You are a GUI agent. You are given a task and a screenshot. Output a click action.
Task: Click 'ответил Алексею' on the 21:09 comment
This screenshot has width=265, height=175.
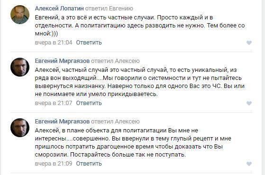pos(115,122)
